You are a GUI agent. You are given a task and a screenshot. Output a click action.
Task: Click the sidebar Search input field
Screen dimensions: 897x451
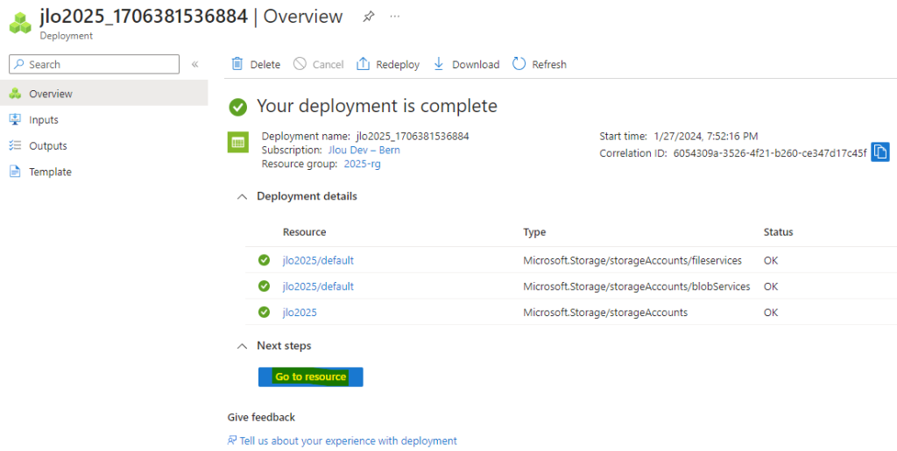(x=95, y=64)
